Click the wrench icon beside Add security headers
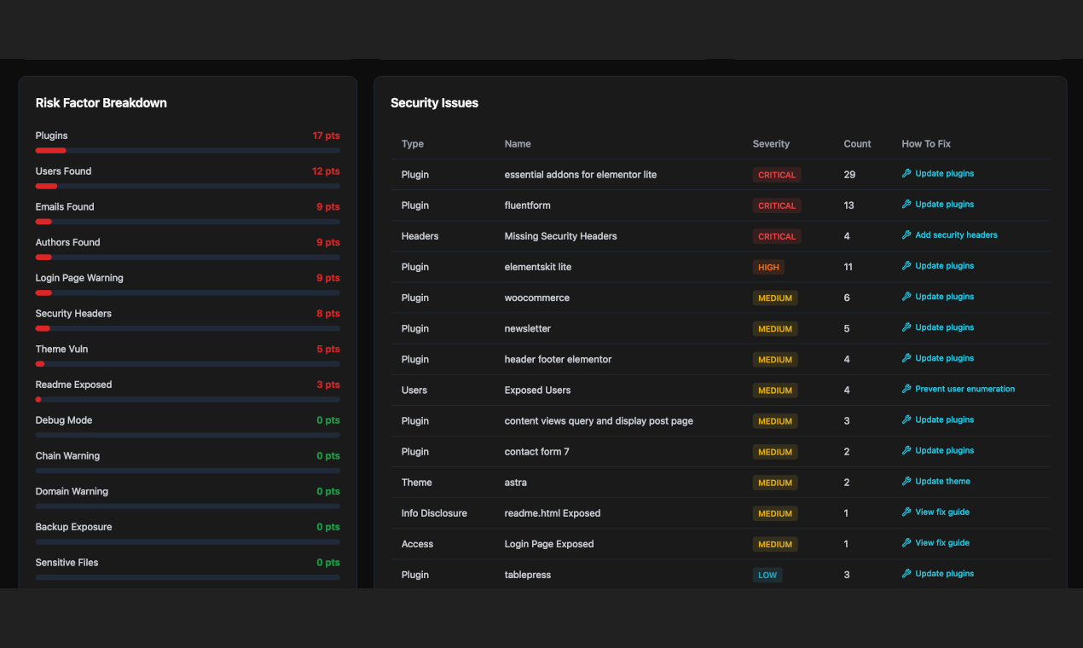The height and width of the screenshot is (648, 1083). [x=906, y=234]
